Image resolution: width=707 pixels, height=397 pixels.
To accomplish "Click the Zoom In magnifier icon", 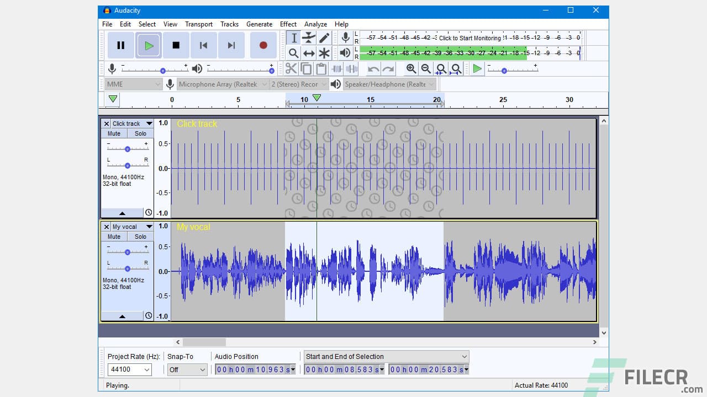I will 411,68.
